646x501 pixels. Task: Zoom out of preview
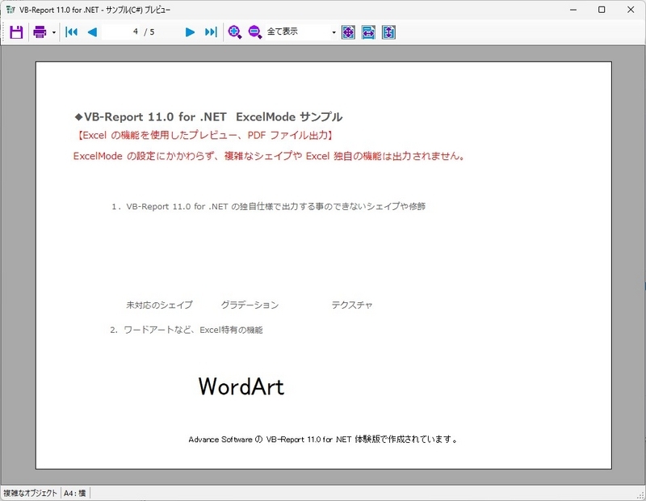click(254, 32)
